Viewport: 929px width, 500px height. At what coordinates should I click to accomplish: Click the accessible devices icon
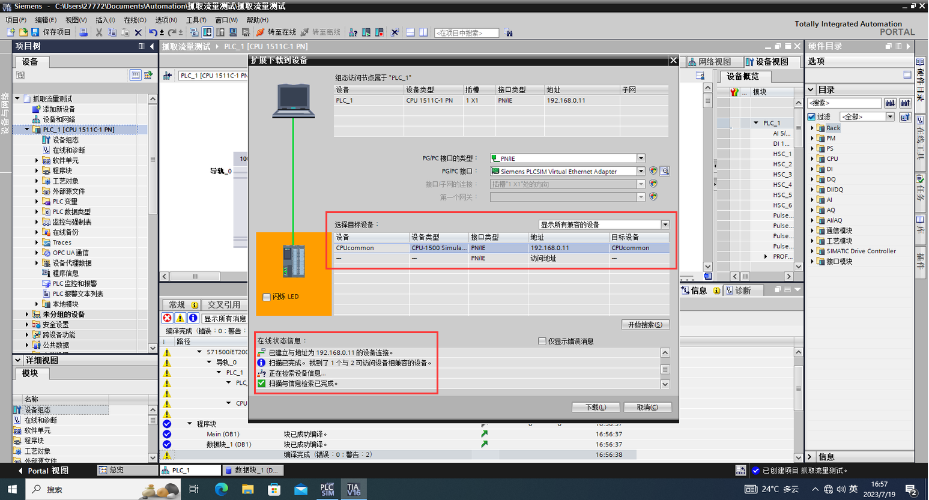353,32
